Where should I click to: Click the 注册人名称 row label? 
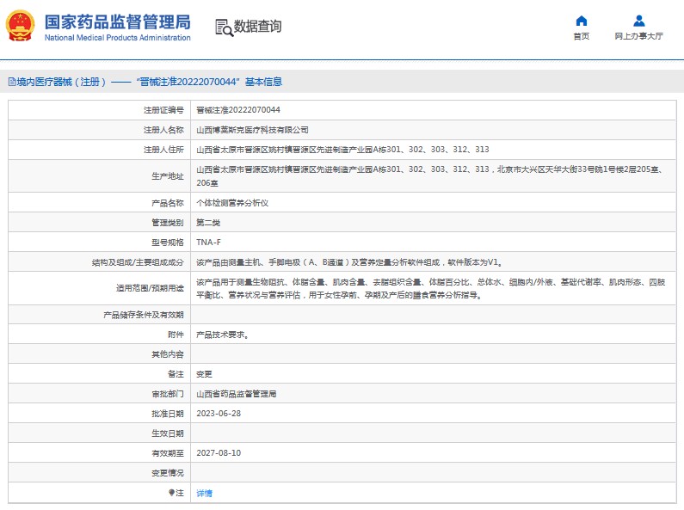[163, 130]
